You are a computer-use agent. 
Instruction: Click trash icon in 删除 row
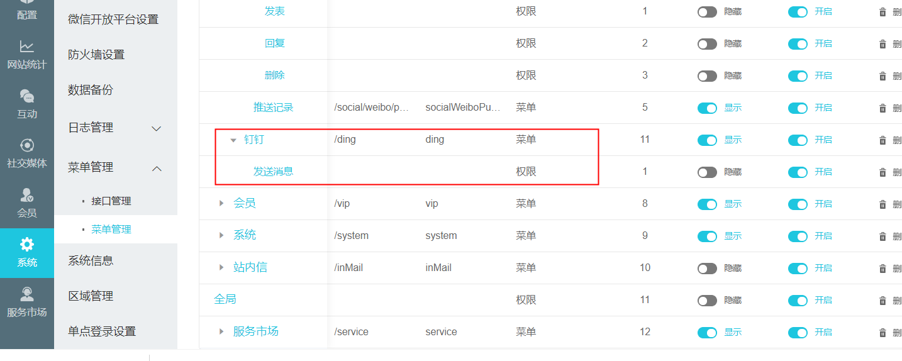pyautogui.click(x=883, y=75)
